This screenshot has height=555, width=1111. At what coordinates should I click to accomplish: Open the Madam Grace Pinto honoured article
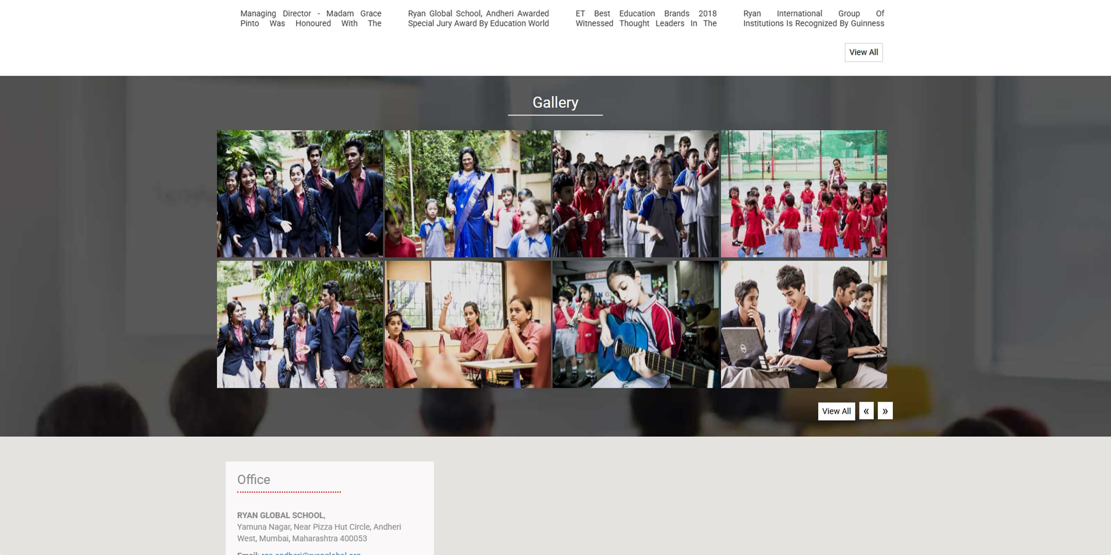pos(311,18)
